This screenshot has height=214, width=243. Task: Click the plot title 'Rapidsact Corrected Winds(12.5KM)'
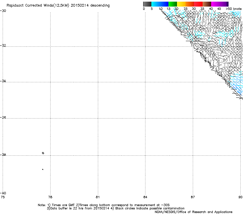[x=38, y=6]
